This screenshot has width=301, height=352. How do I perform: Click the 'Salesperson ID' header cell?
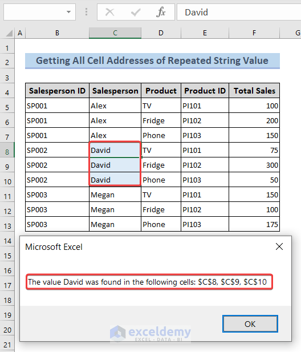[x=57, y=91]
